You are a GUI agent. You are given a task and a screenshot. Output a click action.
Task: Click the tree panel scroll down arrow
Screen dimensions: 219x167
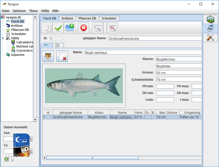pyautogui.click(x=35, y=119)
